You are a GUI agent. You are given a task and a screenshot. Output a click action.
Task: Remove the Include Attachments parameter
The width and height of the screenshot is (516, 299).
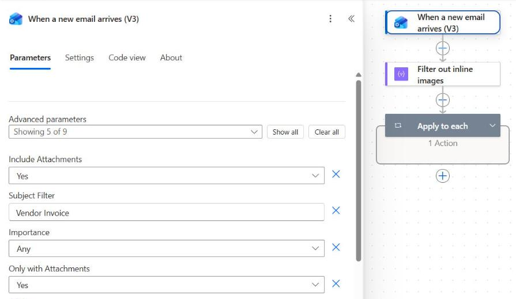(336, 174)
